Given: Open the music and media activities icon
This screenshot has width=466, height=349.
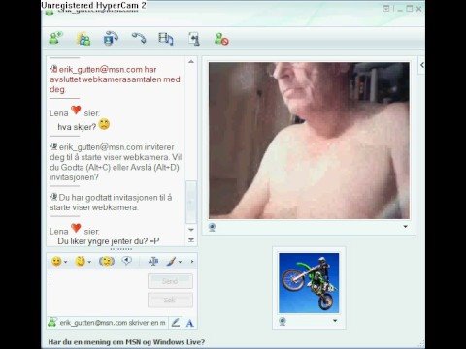Looking at the screenshot, I should tap(166, 39).
